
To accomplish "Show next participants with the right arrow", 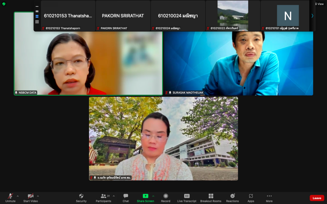I will pyautogui.click(x=312, y=16).
